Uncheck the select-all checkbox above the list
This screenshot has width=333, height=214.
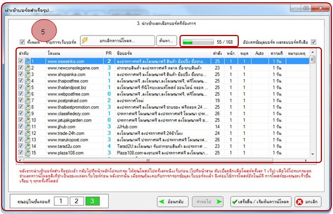tap(22, 42)
